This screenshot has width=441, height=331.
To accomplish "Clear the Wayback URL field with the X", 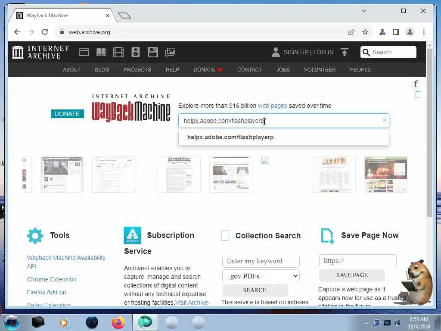I will (x=385, y=120).
